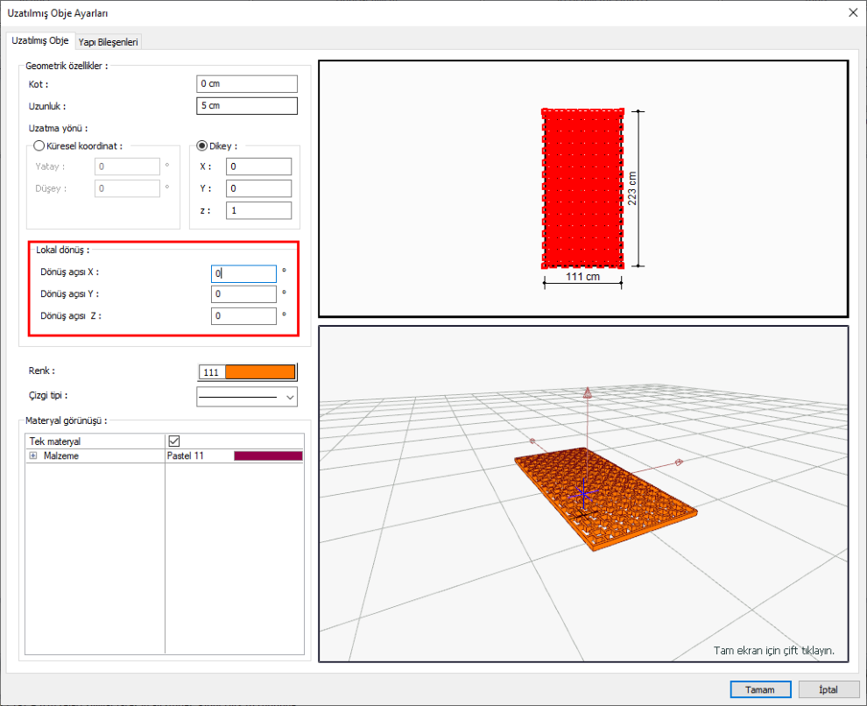The image size is (867, 706).
Task: Click the orange 3D model preview
Action: coord(604,499)
